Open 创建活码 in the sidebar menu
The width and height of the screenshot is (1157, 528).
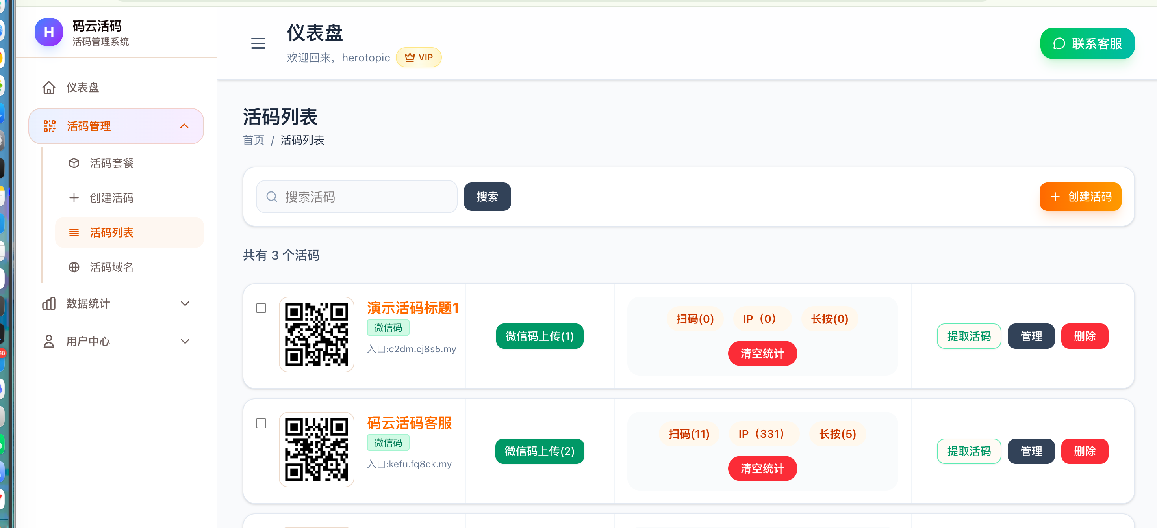click(x=129, y=198)
